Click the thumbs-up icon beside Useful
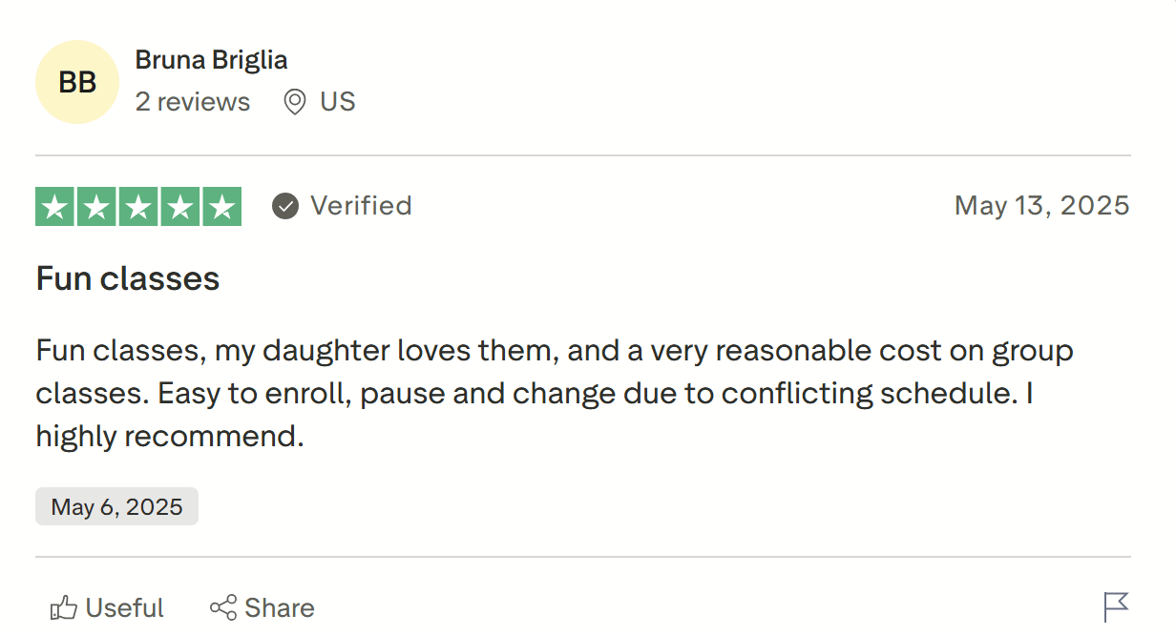This screenshot has height=635, width=1176. pos(63,608)
